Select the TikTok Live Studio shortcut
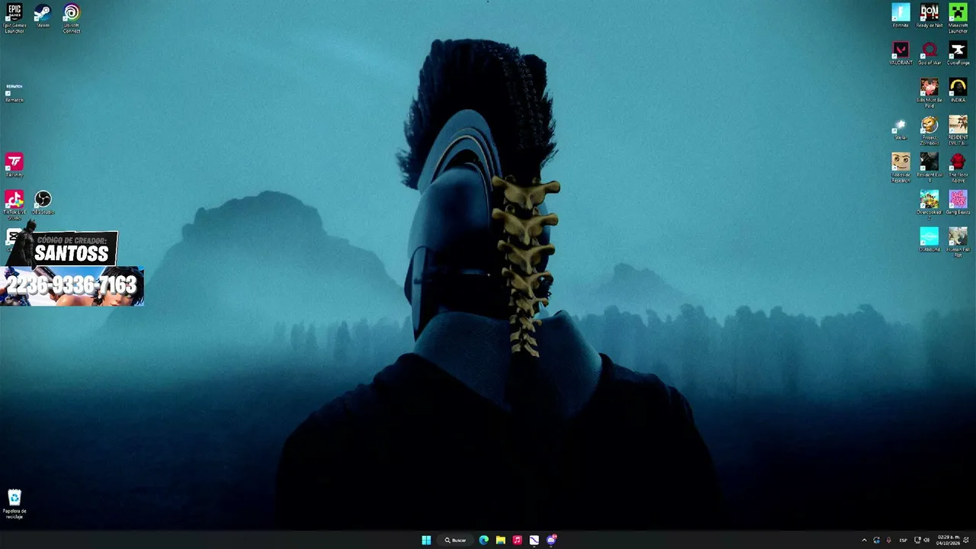 pyautogui.click(x=14, y=204)
